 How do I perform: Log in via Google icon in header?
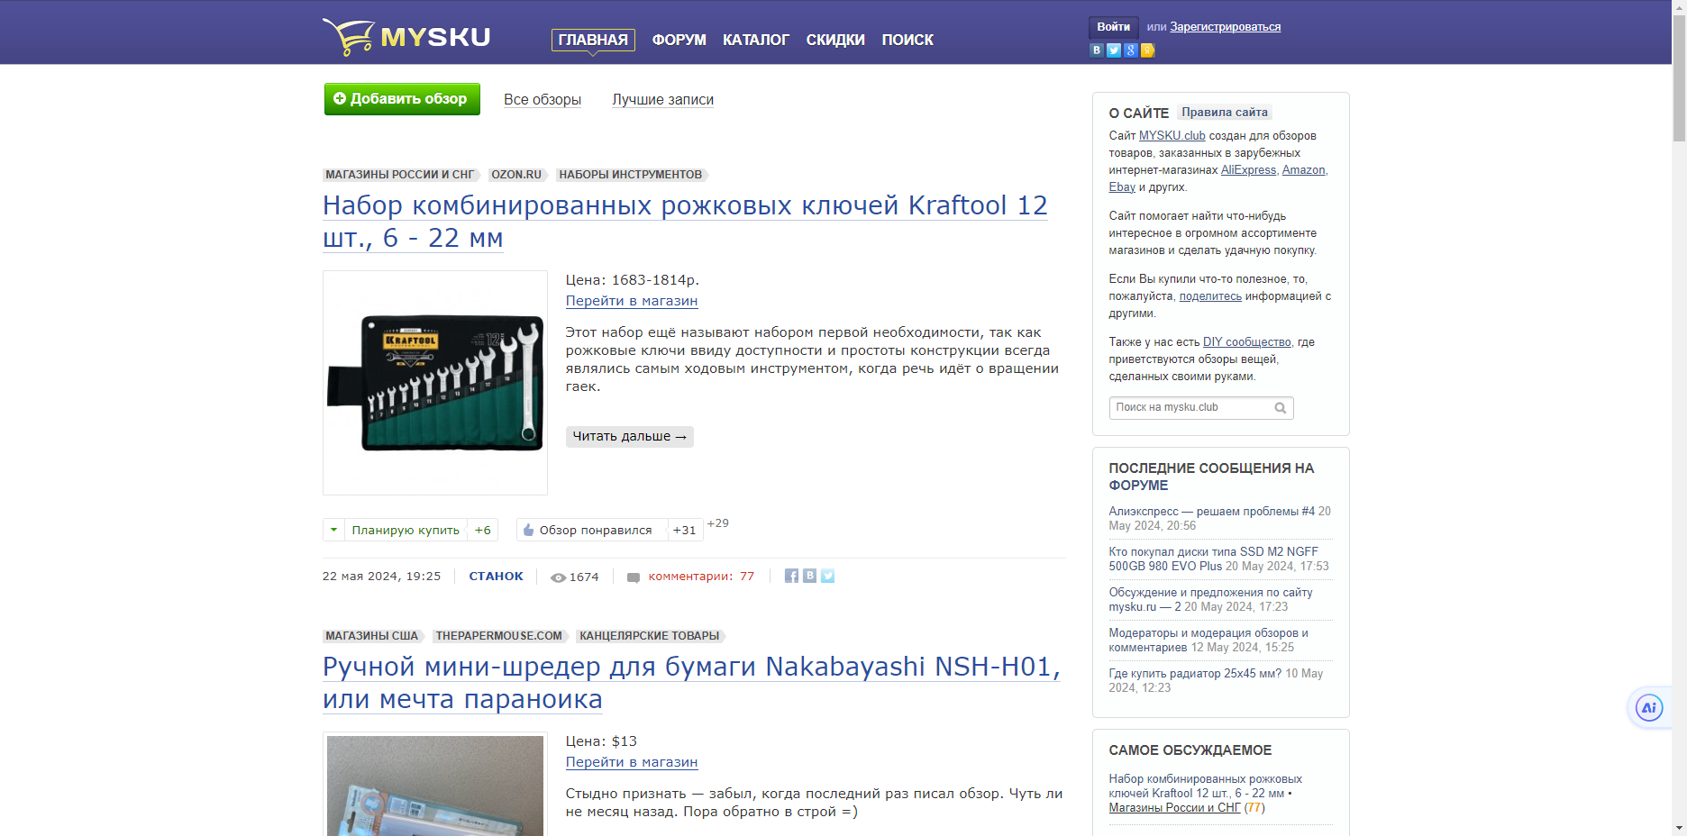click(1131, 50)
